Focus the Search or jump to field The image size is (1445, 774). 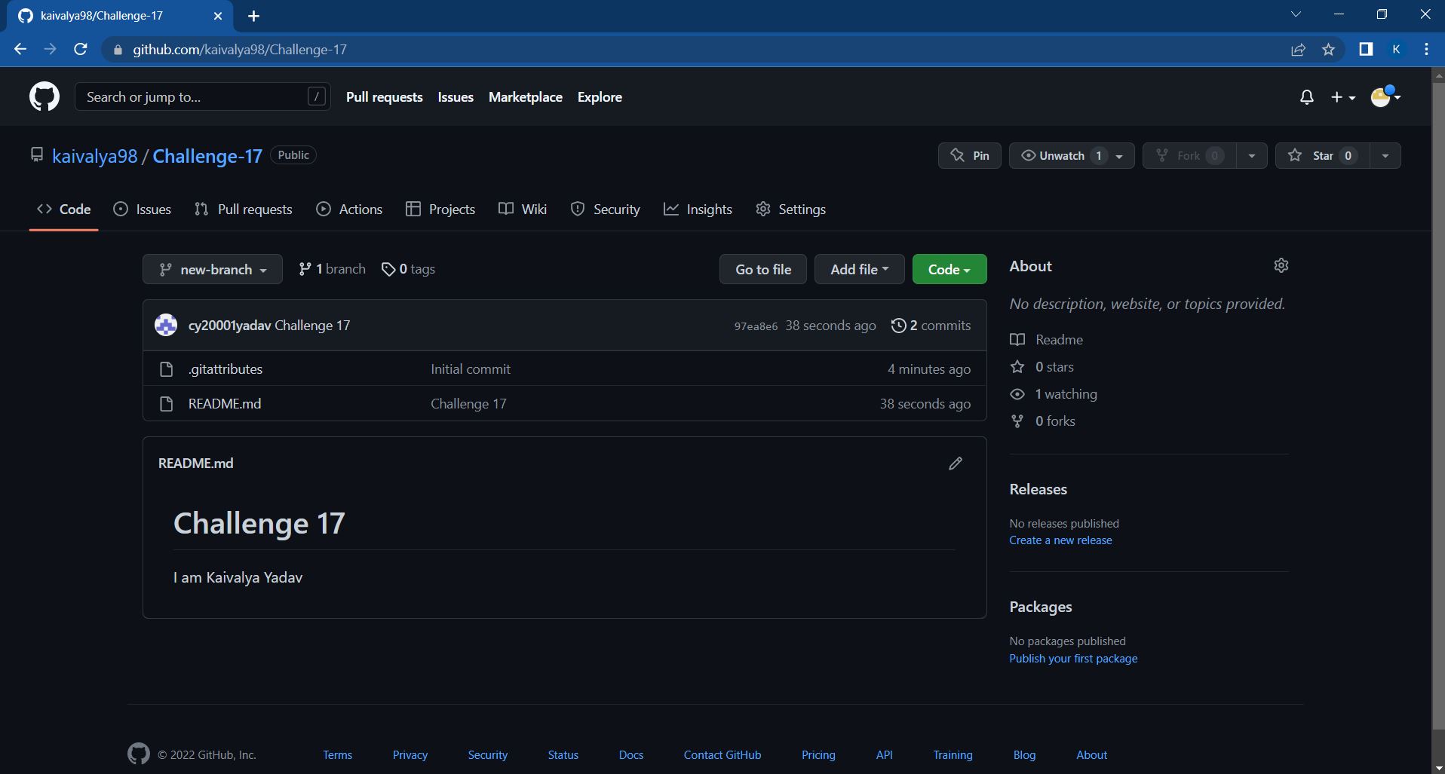(202, 96)
